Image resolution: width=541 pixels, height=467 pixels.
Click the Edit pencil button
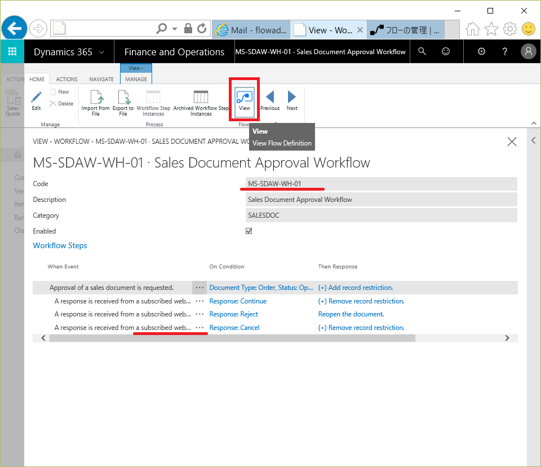point(36,101)
